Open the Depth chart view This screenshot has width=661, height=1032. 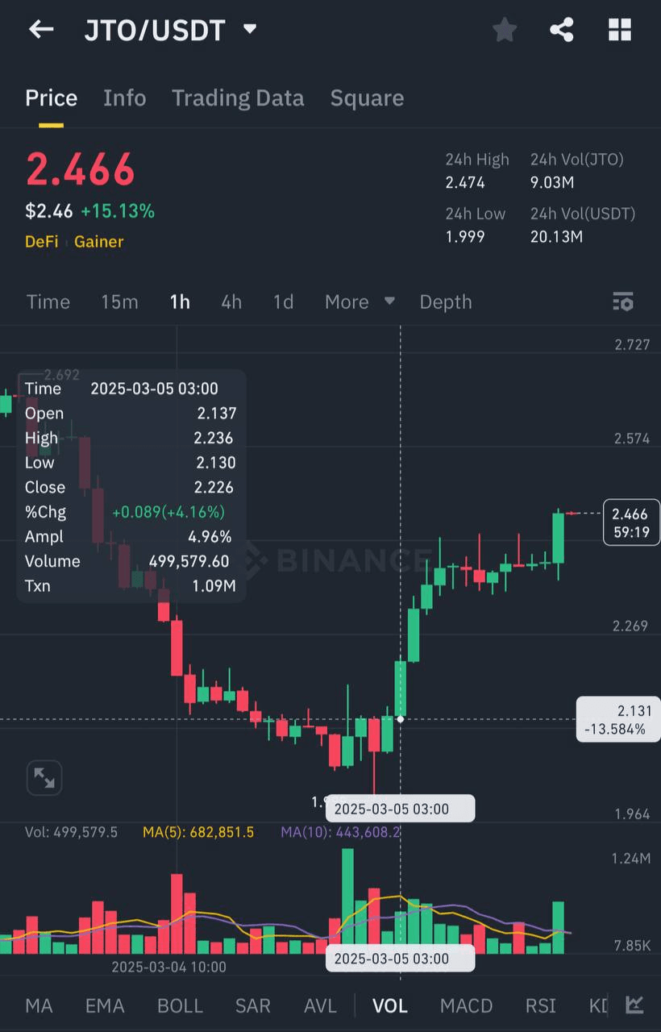click(x=446, y=302)
